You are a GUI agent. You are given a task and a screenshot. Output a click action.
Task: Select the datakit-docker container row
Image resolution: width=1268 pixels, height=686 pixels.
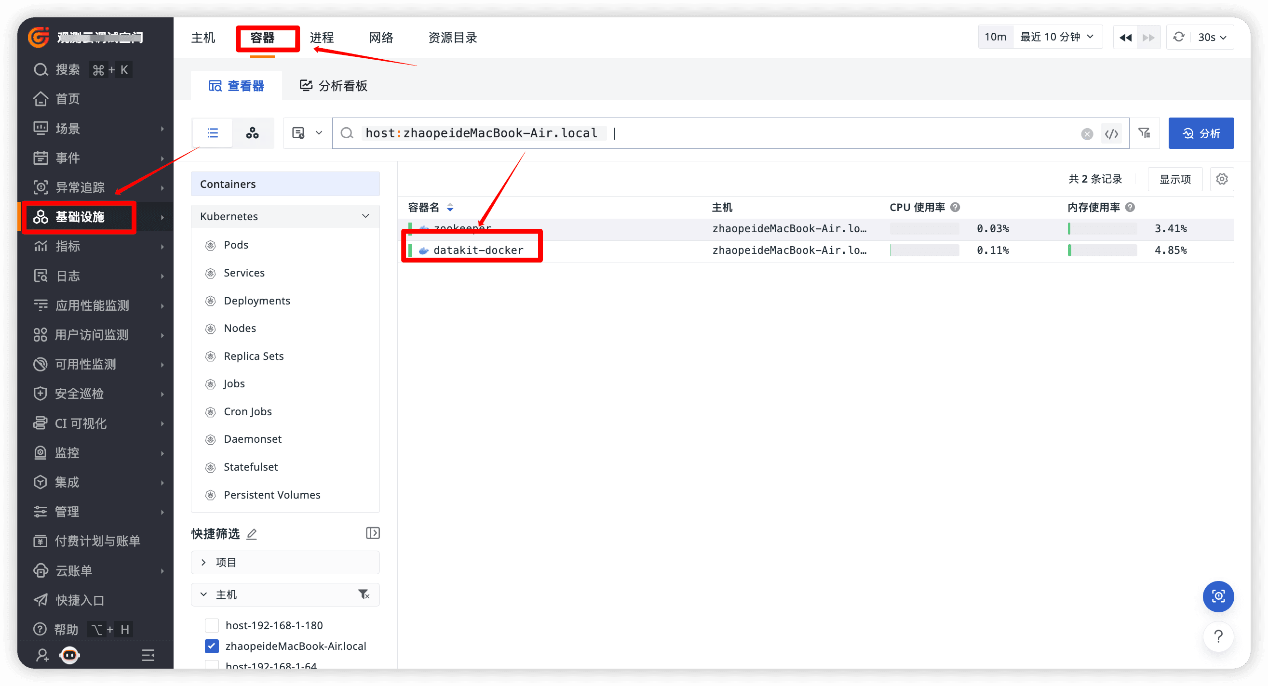pos(478,250)
